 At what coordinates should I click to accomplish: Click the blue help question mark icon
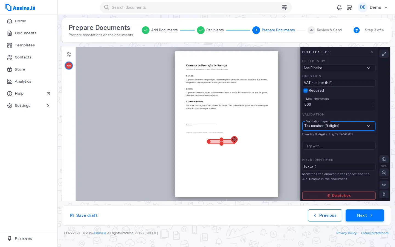click(357, 30)
